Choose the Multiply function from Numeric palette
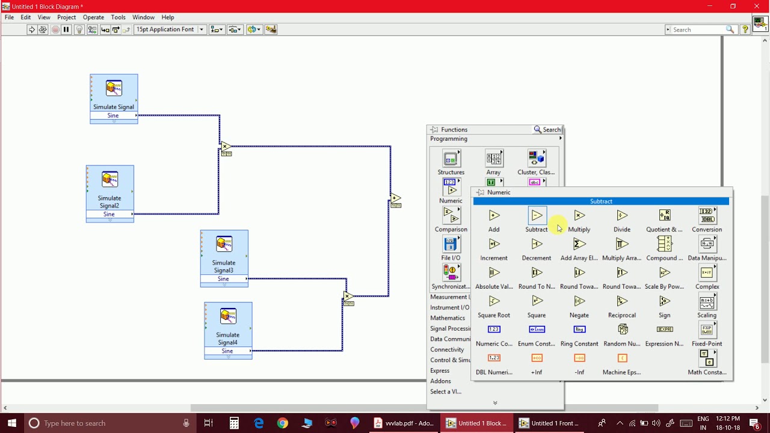This screenshot has width=770, height=433. tap(579, 215)
